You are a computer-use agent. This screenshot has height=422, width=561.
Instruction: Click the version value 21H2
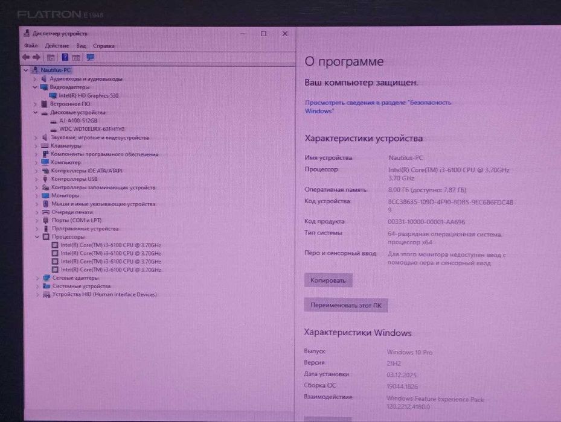(394, 364)
